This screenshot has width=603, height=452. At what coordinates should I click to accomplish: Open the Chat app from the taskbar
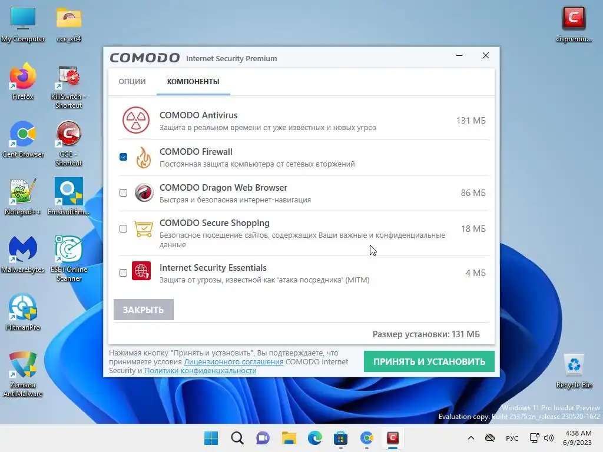[x=263, y=438]
